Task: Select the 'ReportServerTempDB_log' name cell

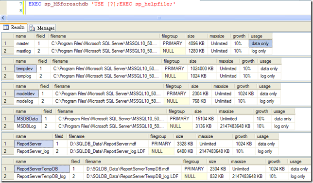Action: point(42,176)
